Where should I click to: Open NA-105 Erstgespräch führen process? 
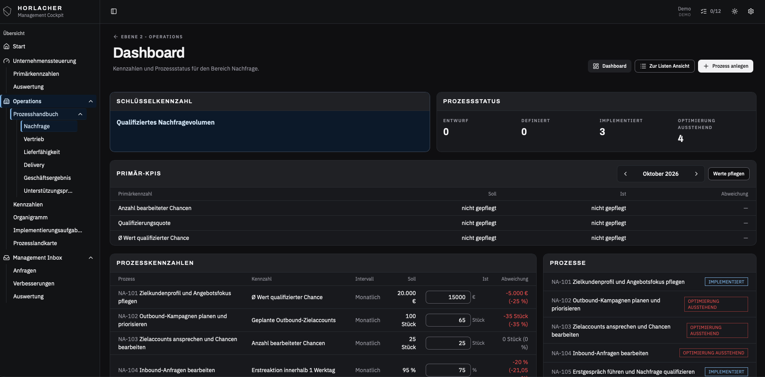(623, 372)
